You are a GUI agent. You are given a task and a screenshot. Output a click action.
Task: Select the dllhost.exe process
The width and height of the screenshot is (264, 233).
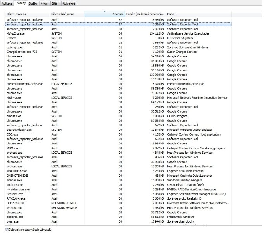pos(118,116)
